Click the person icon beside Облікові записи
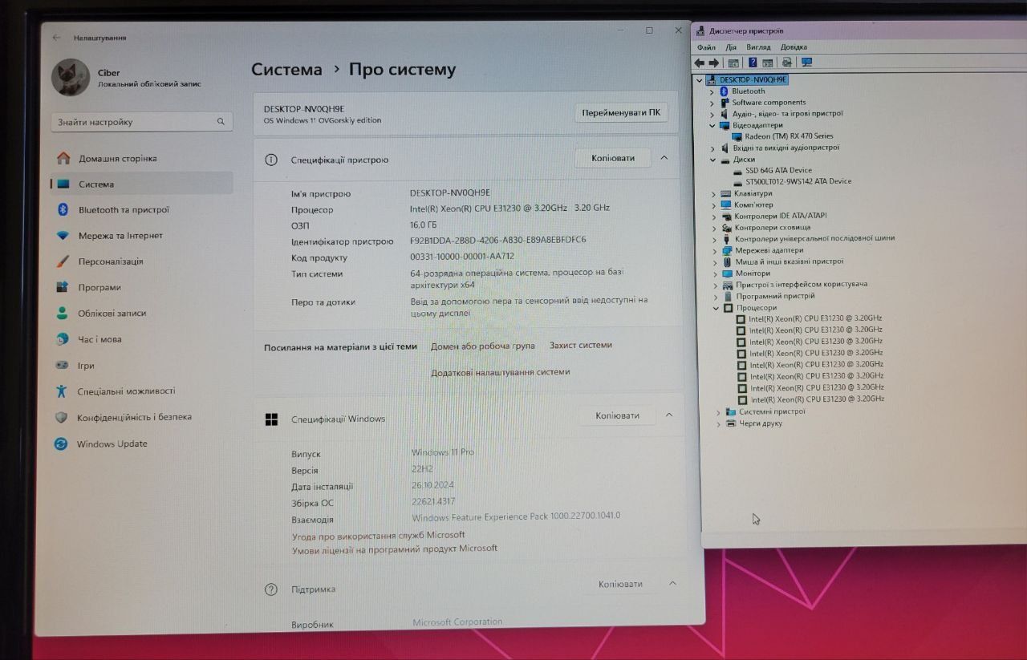 62,314
